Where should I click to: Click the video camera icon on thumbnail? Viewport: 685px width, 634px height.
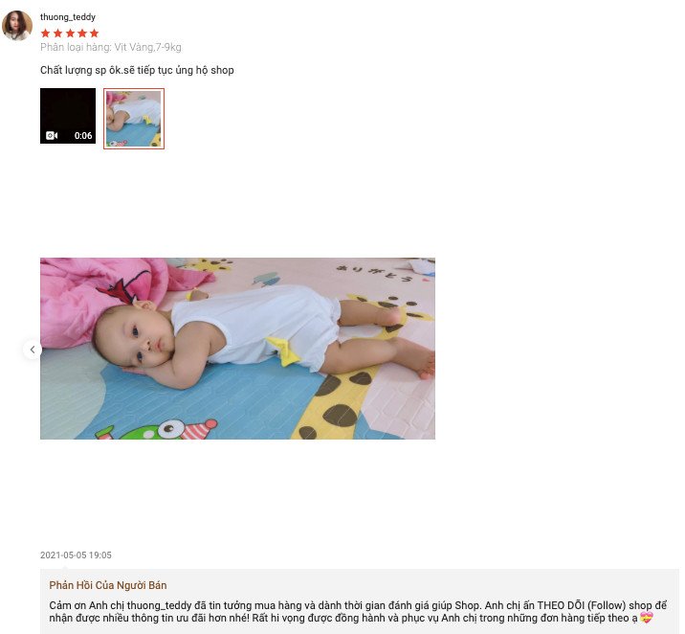52,136
